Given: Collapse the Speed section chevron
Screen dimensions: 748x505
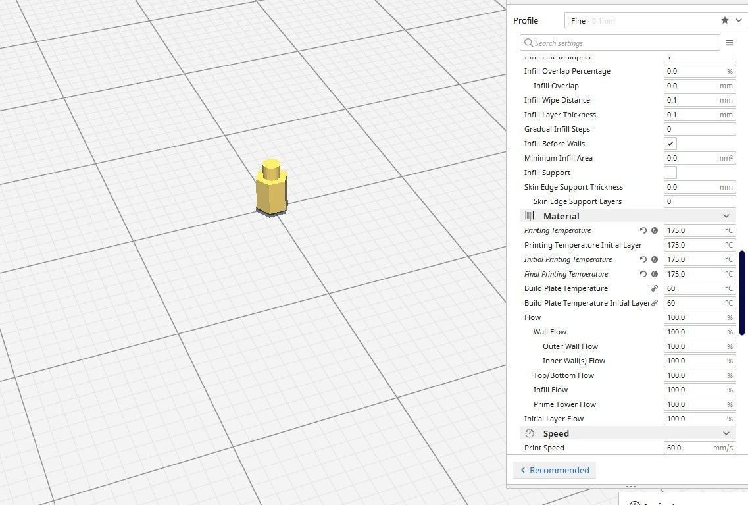Looking at the screenshot, I should [x=726, y=433].
